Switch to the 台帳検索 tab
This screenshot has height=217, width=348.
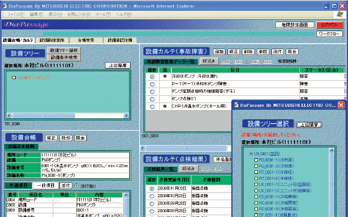[x=86, y=40]
